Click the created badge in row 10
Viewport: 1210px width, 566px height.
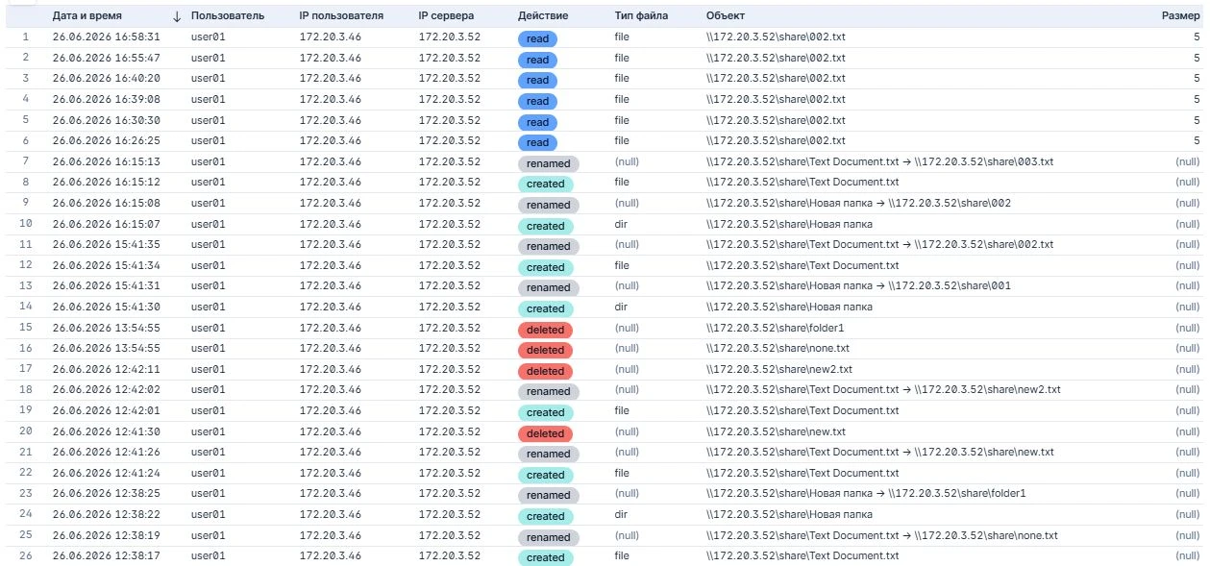pos(545,226)
